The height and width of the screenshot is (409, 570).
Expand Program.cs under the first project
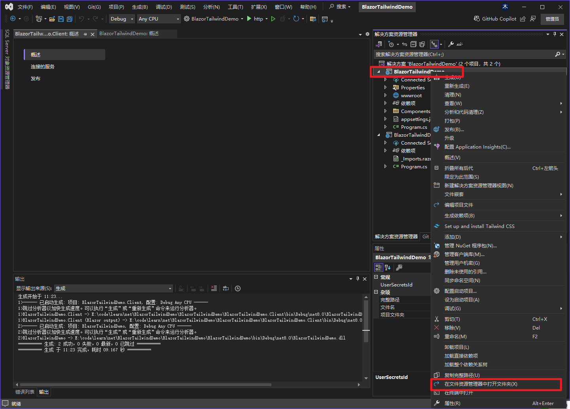tap(385, 127)
